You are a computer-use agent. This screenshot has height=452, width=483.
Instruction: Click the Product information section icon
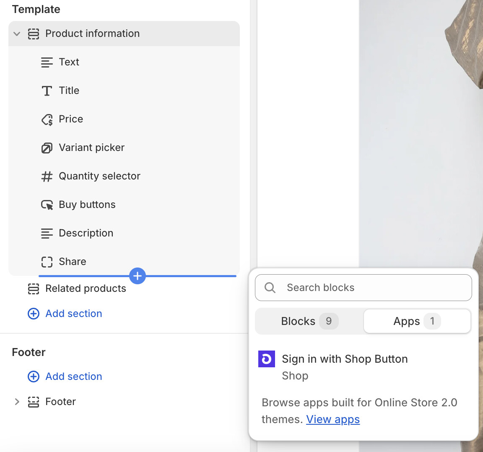pyautogui.click(x=34, y=34)
